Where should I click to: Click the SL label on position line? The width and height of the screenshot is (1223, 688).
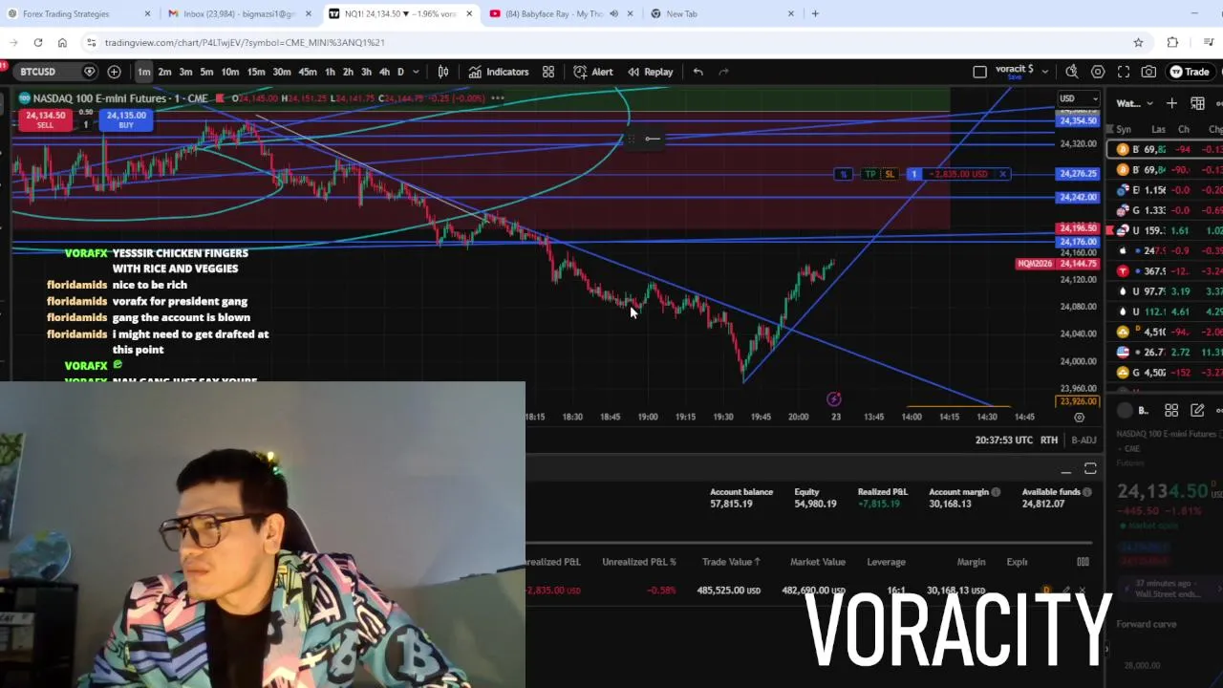(890, 174)
